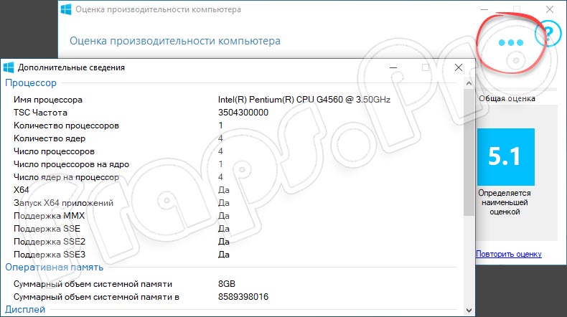This screenshot has height=317, width=567.
Task: Click the Windows logo in main window title bar
Action: 66,9
